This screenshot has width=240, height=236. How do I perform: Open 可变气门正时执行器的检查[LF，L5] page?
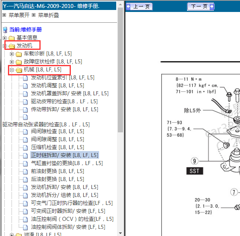72,203
